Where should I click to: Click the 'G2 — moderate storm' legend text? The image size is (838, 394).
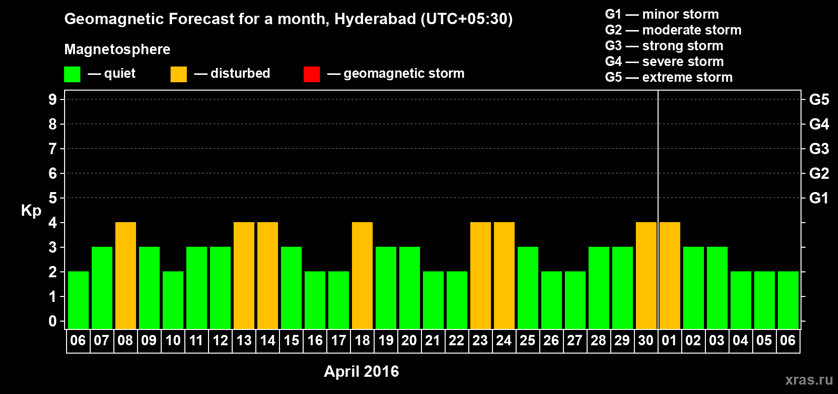[x=673, y=30]
